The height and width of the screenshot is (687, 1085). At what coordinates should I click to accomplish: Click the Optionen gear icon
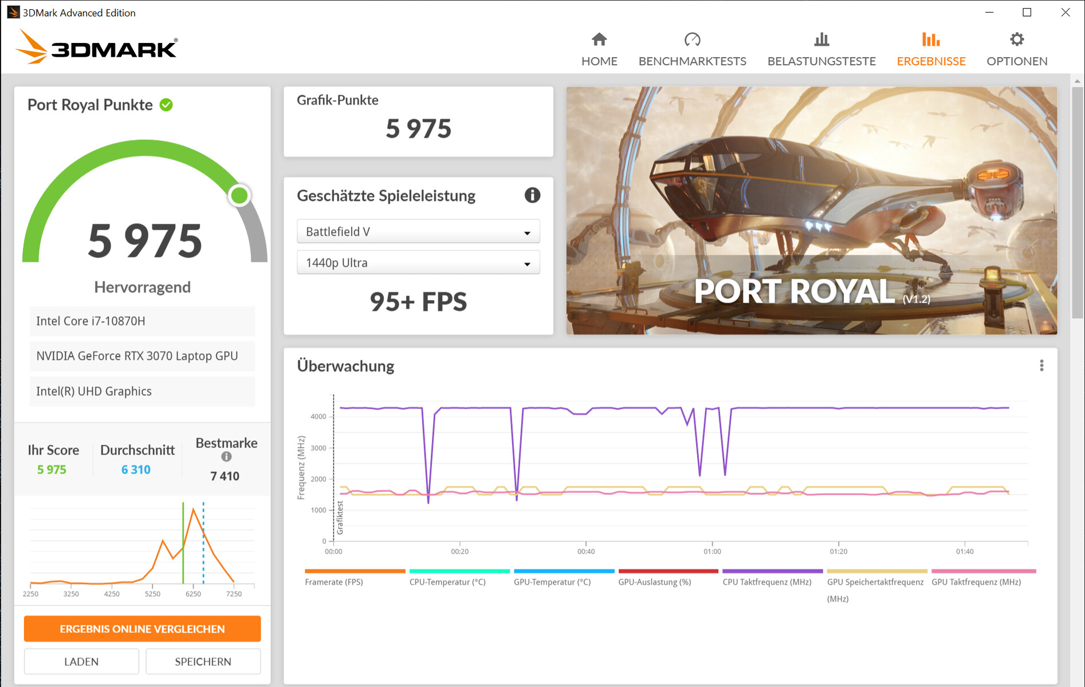(x=1017, y=40)
